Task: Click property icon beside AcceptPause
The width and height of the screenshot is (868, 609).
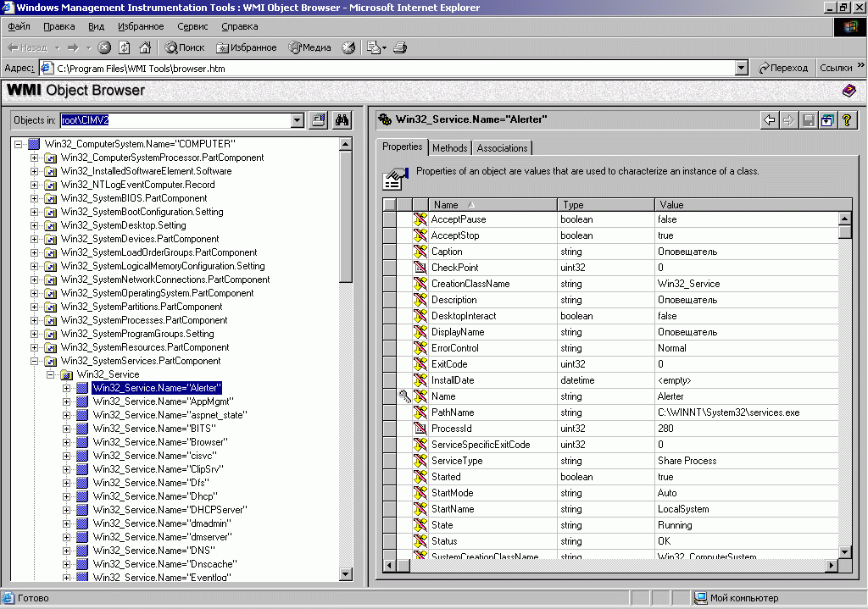Action: point(420,219)
